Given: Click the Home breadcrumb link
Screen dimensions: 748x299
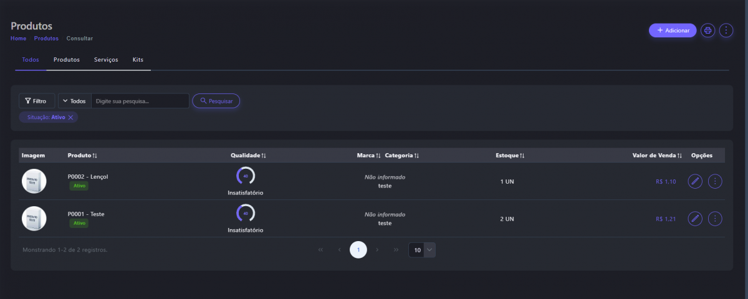Looking at the screenshot, I should click(18, 39).
